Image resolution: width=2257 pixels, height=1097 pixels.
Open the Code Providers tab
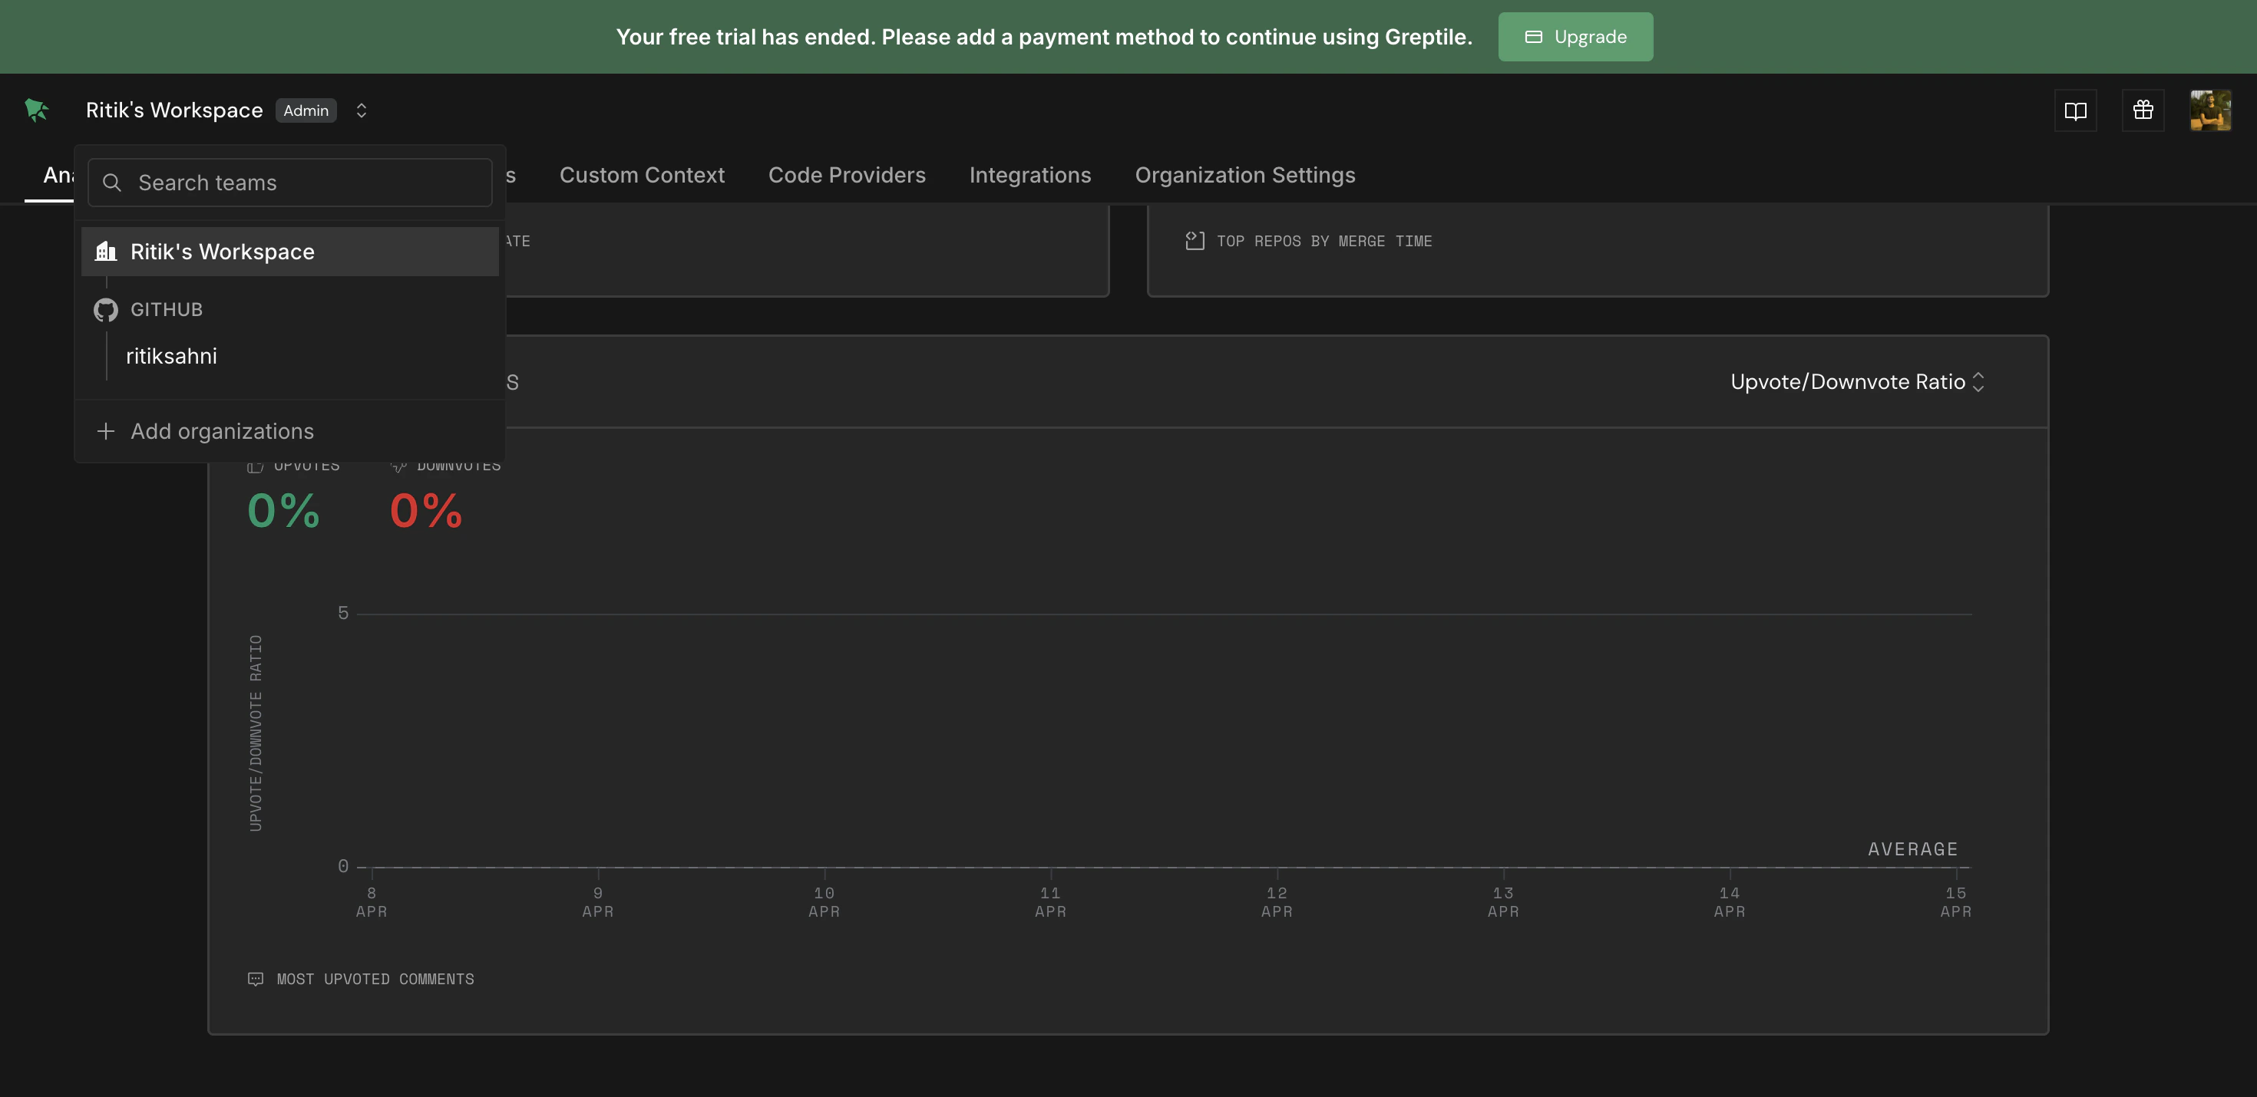tap(846, 175)
